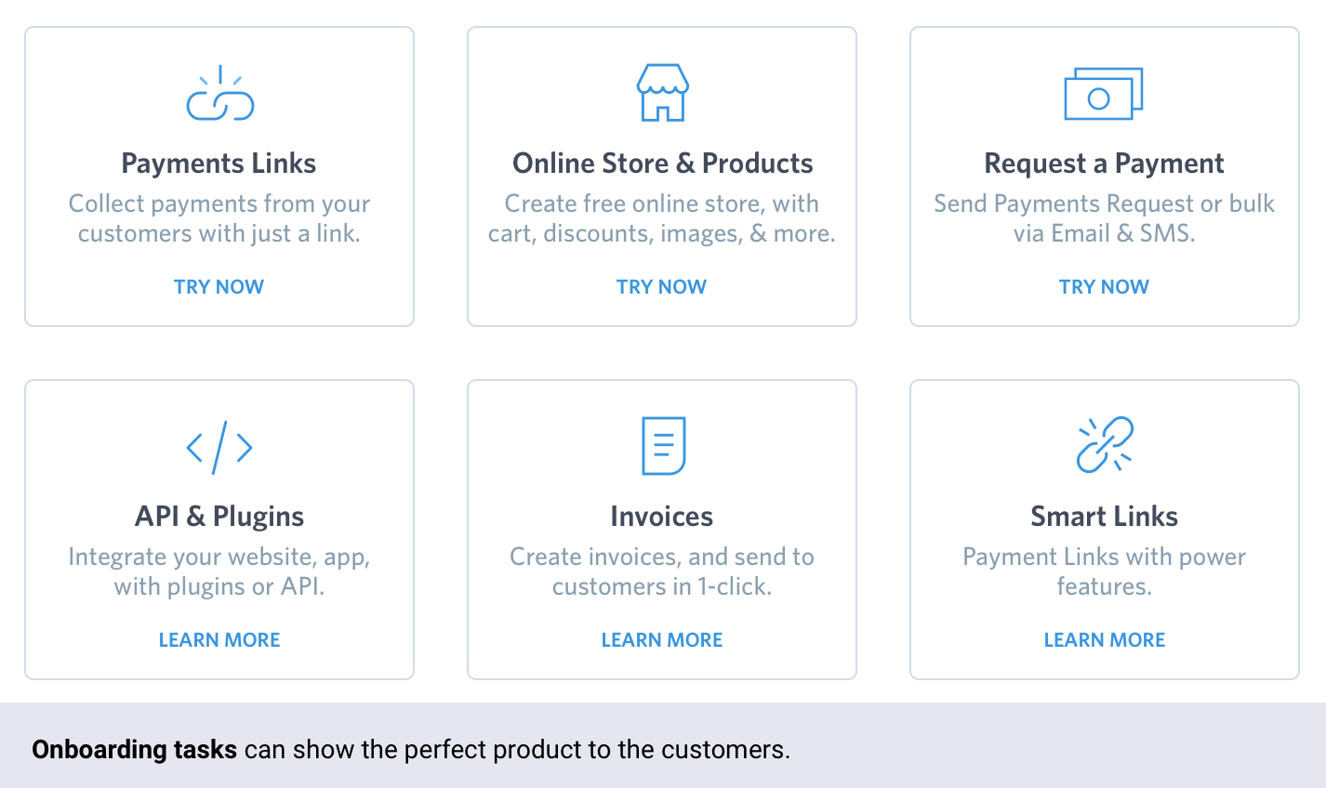Select the Online Store & Products heading
This screenshot has width=1326, height=788.
[663, 164]
